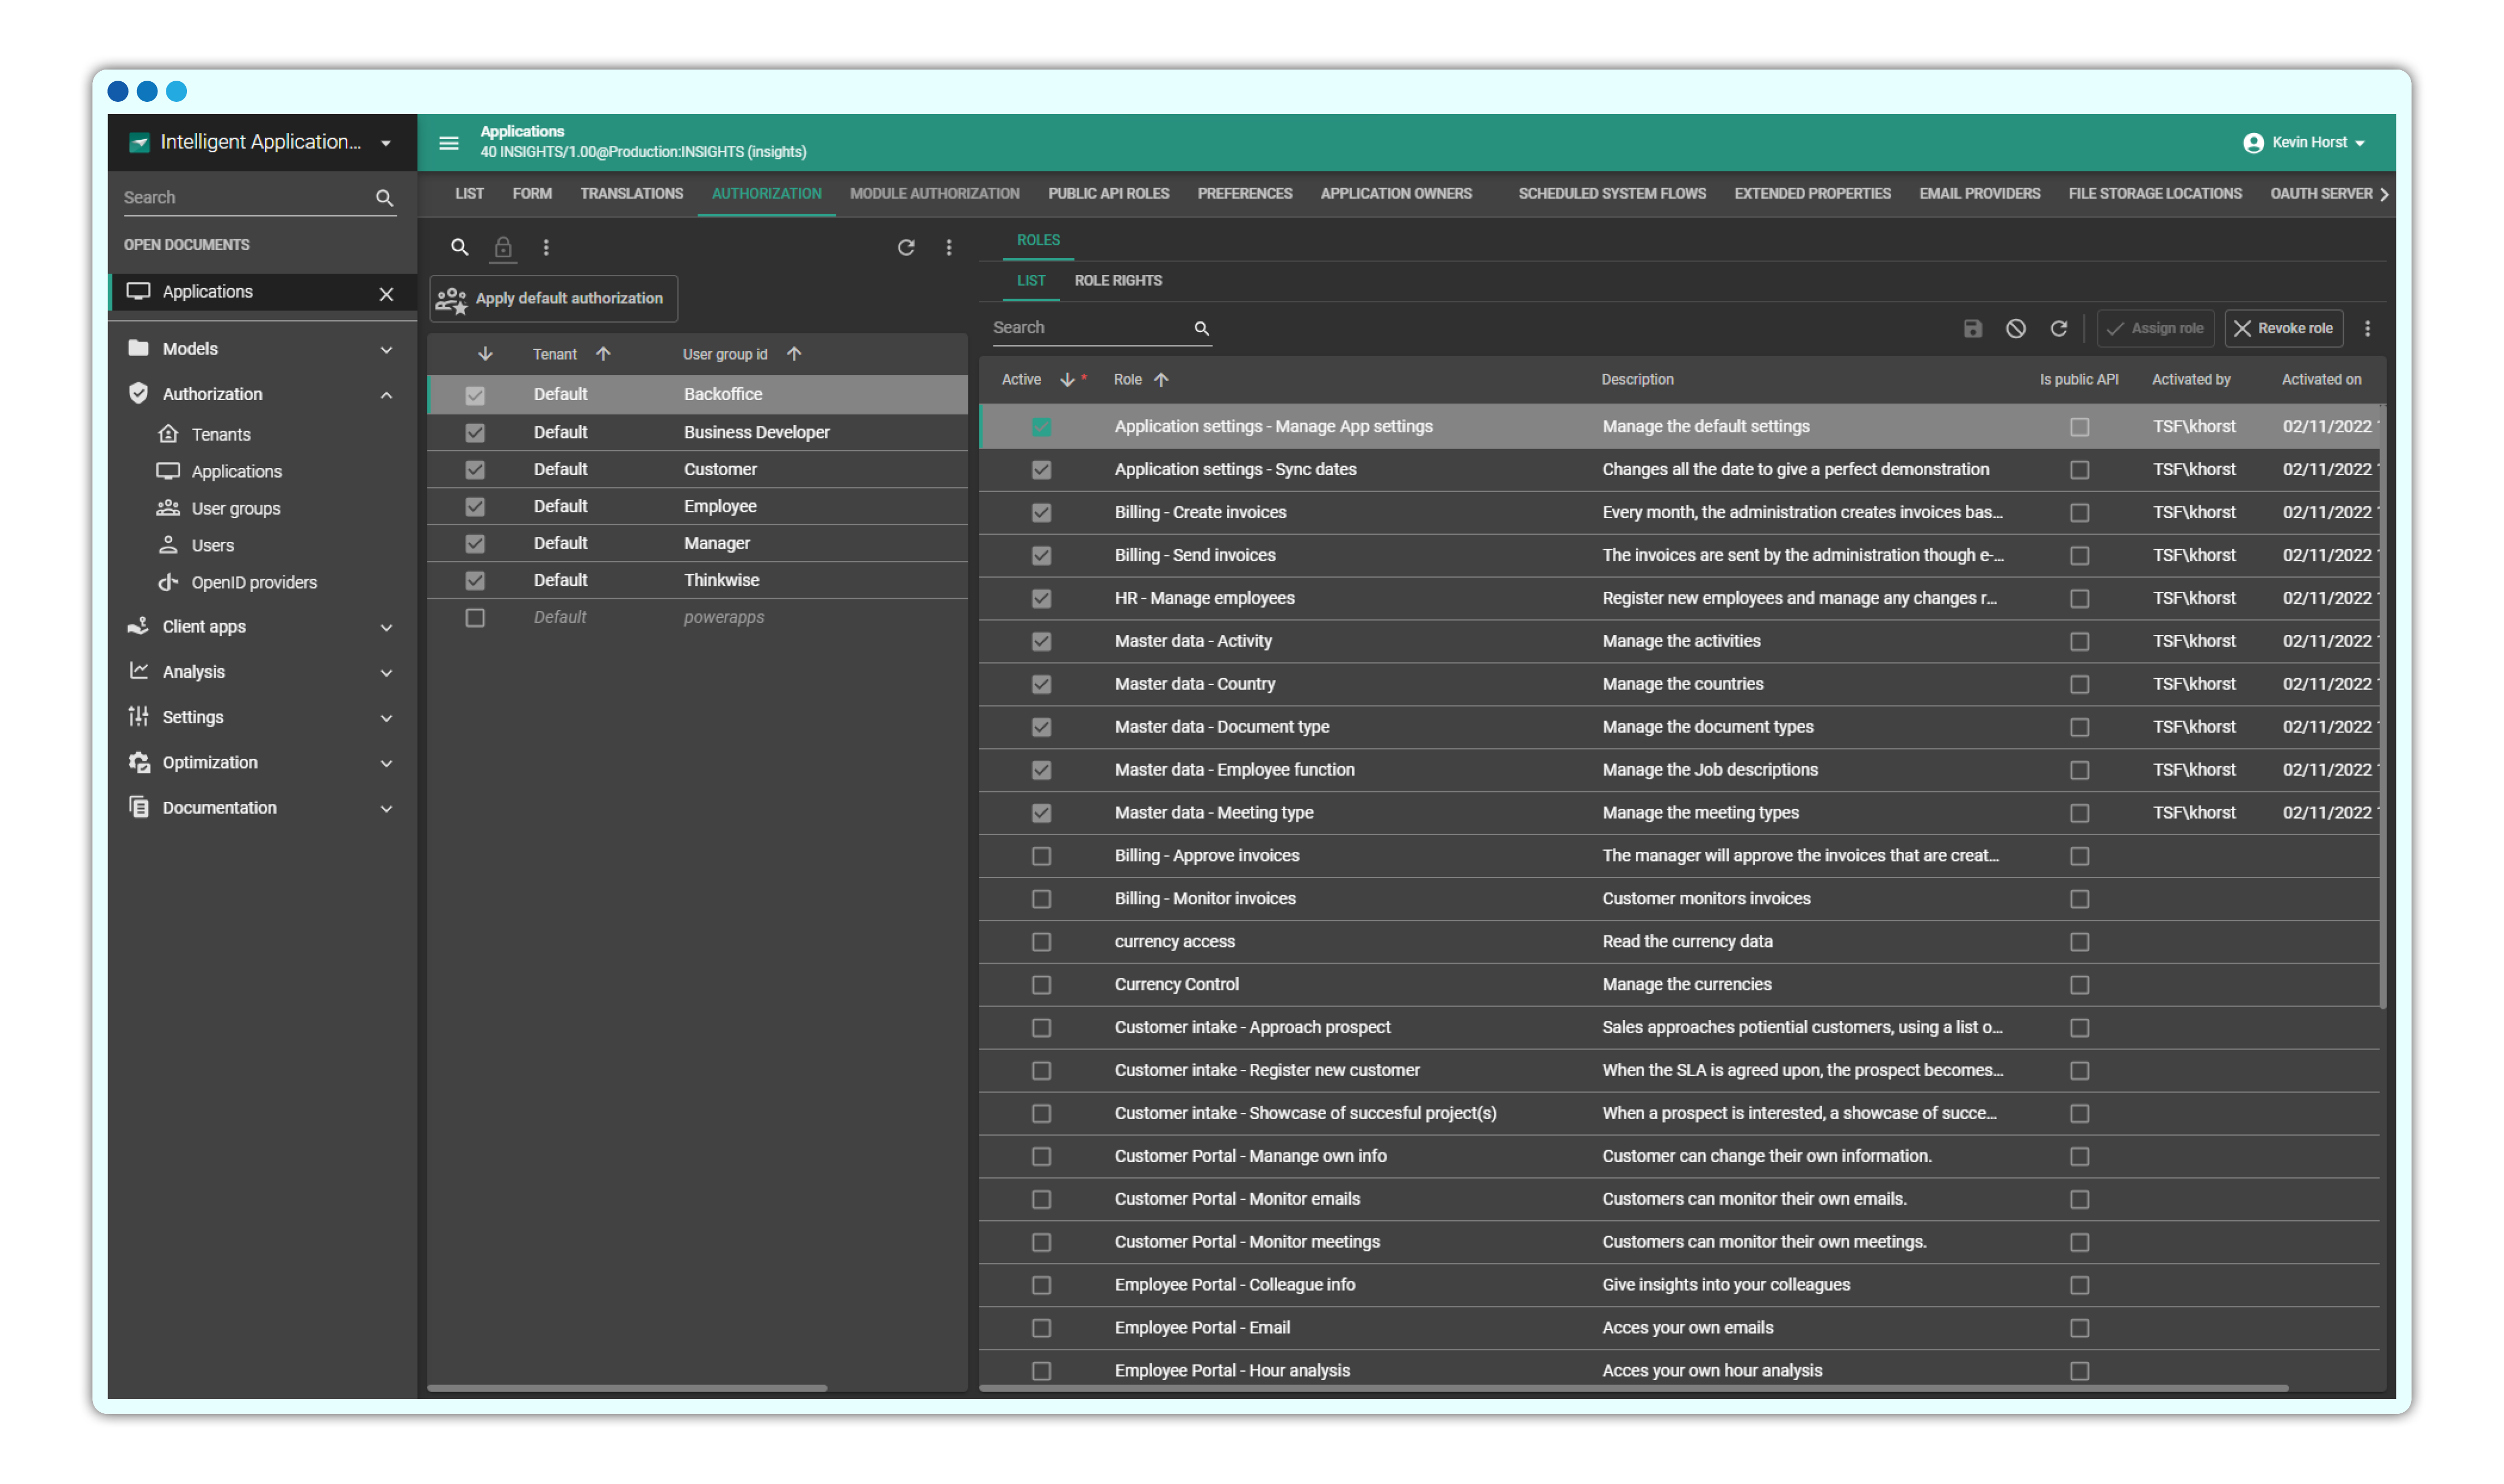The image size is (2504, 1484).
Task: Click the refresh icon in the user groups panel
Action: point(906,247)
